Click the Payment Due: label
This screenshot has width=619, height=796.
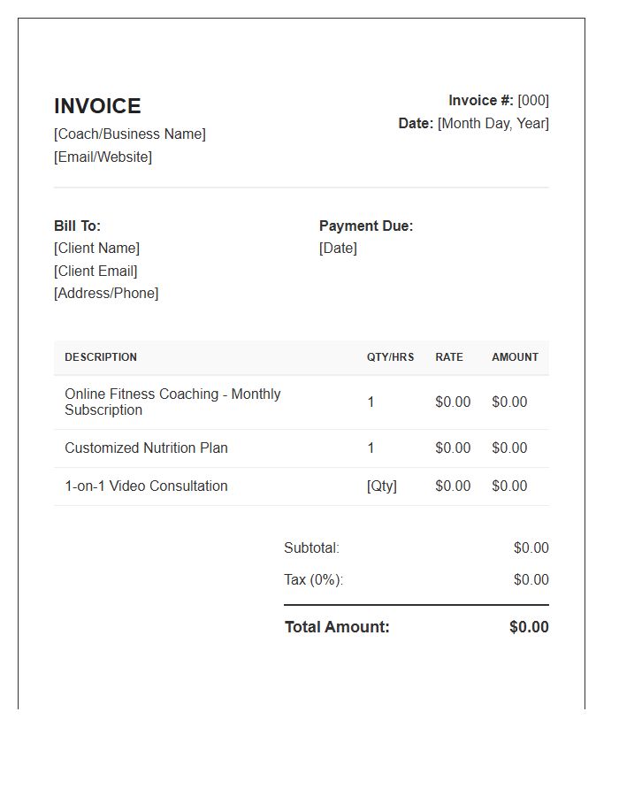366,226
